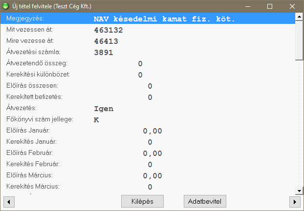Select the Előírás Március amount field

(152, 175)
